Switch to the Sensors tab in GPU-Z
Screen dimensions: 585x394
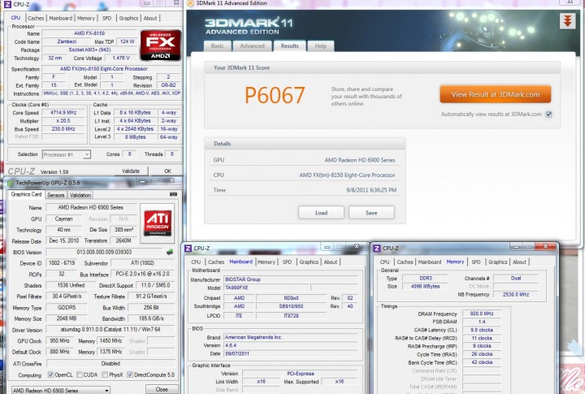click(x=56, y=195)
